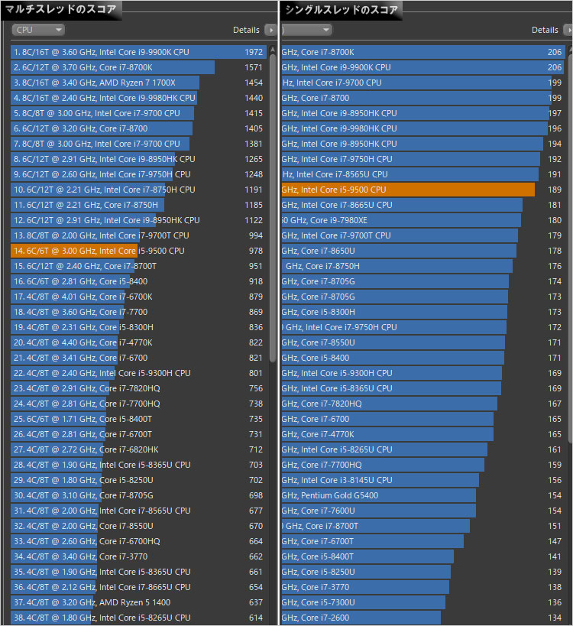The height and width of the screenshot is (626, 573).
Task: Click Details arrow button in multi-thread panel
Action: pos(271,30)
